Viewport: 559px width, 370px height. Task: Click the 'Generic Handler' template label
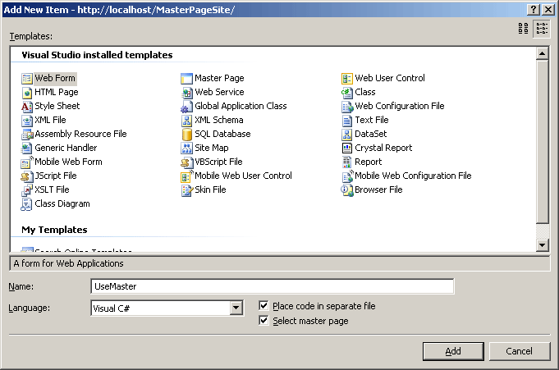[x=66, y=148]
